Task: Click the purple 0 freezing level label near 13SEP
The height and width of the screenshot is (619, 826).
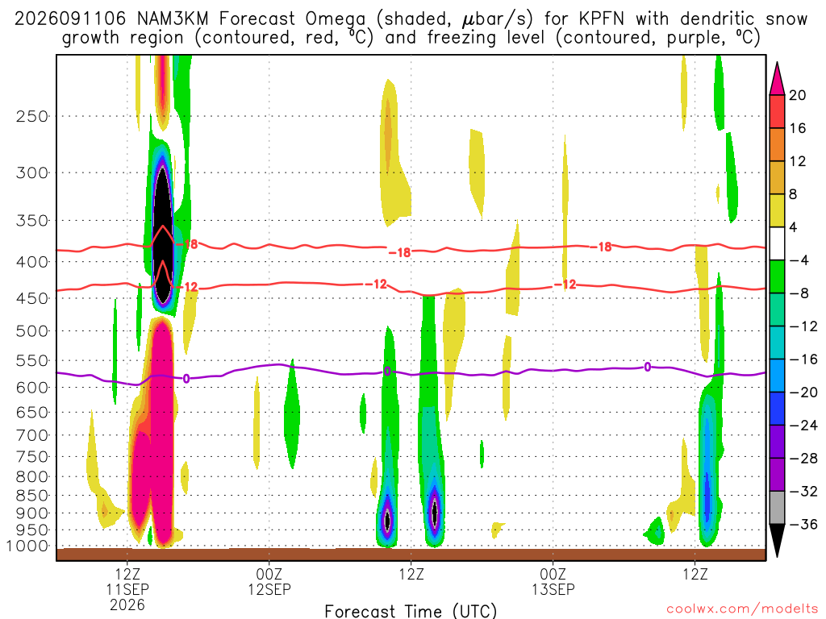Action: pyautogui.click(x=648, y=367)
